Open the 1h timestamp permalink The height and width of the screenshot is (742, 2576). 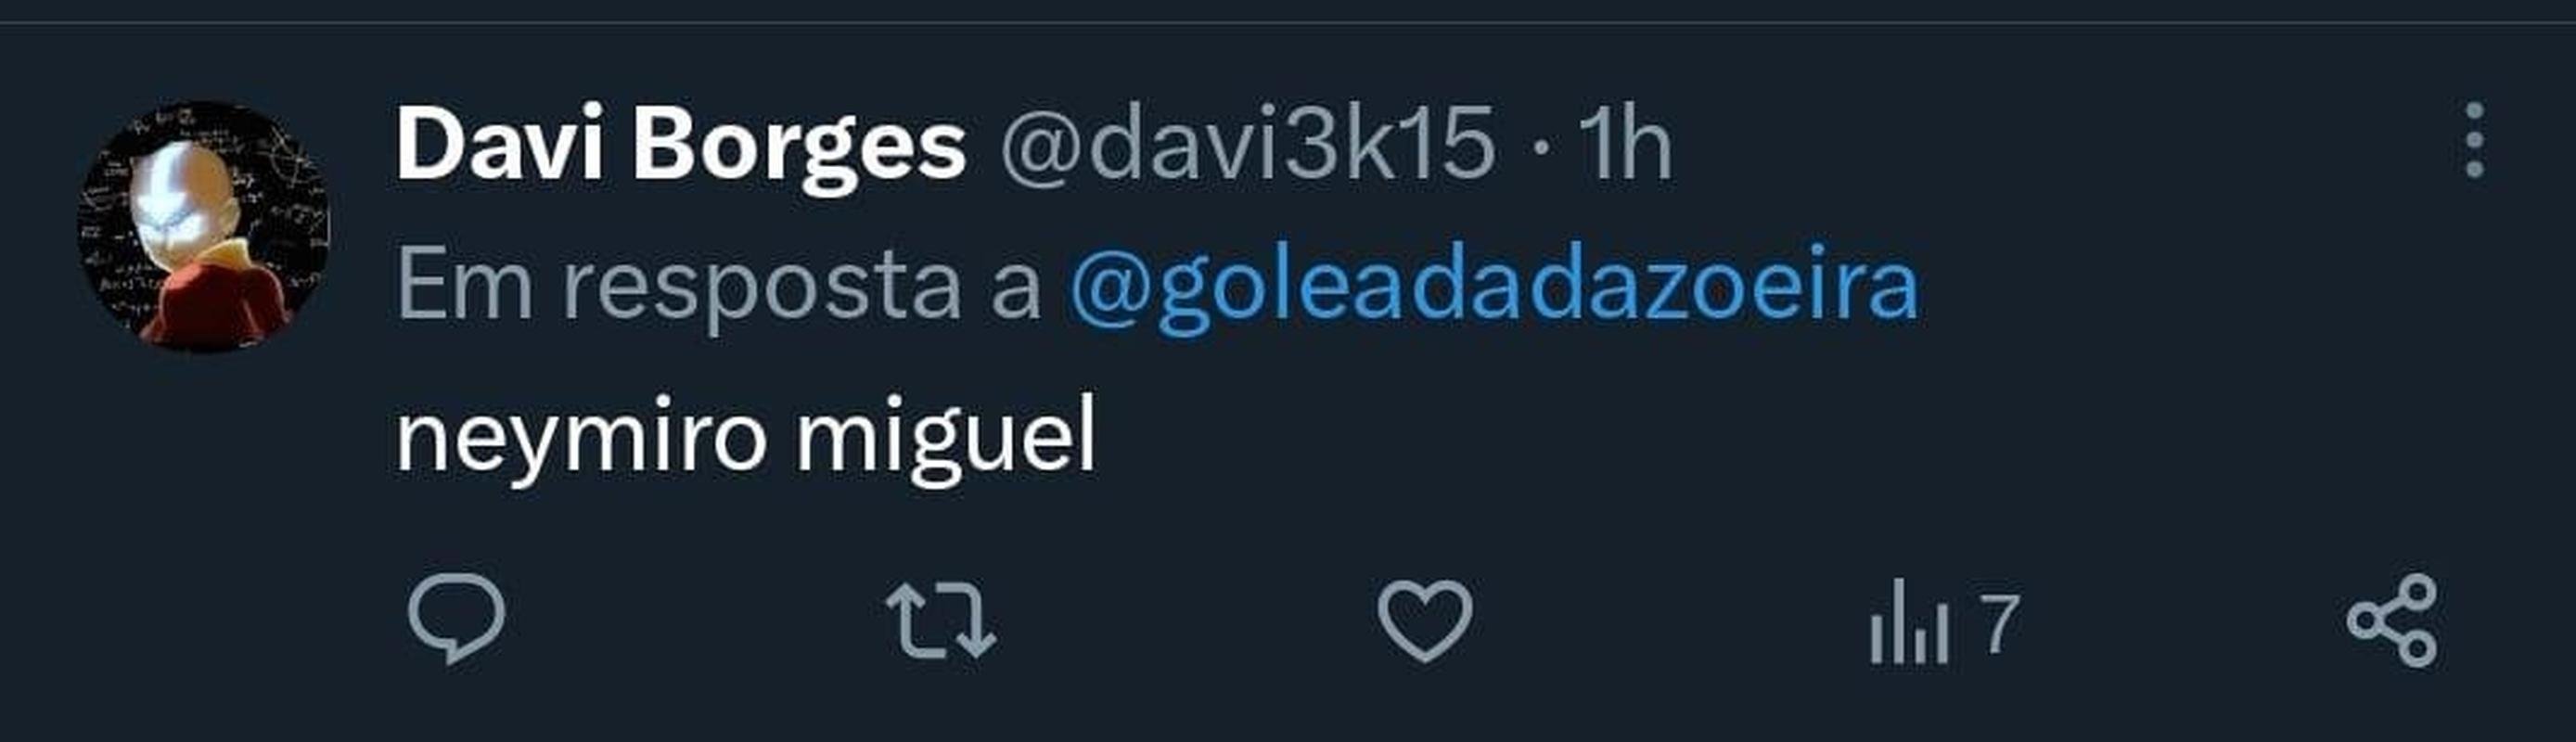(x=1624, y=145)
